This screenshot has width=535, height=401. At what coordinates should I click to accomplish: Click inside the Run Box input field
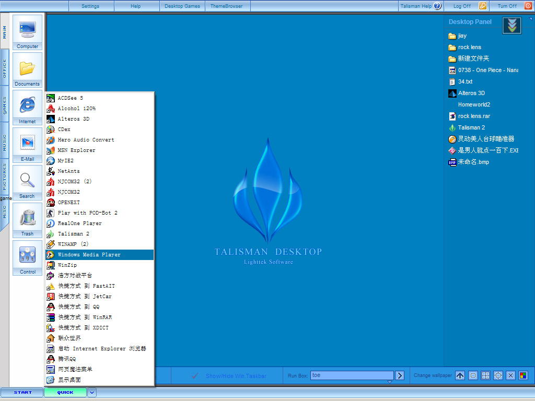[x=352, y=375]
